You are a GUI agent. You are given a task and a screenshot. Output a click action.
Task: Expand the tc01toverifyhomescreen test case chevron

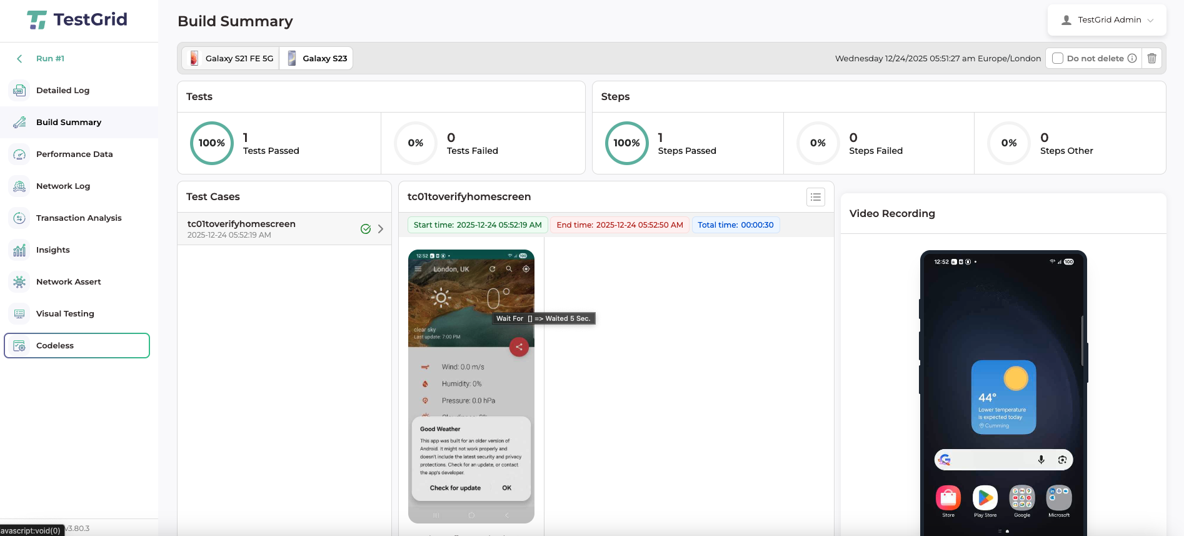click(381, 229)
